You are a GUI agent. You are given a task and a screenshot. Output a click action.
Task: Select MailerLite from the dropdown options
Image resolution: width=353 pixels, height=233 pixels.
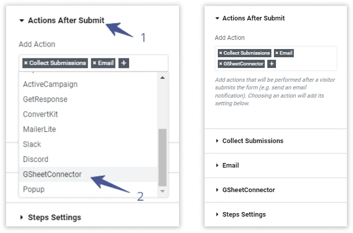coord(39,129)
